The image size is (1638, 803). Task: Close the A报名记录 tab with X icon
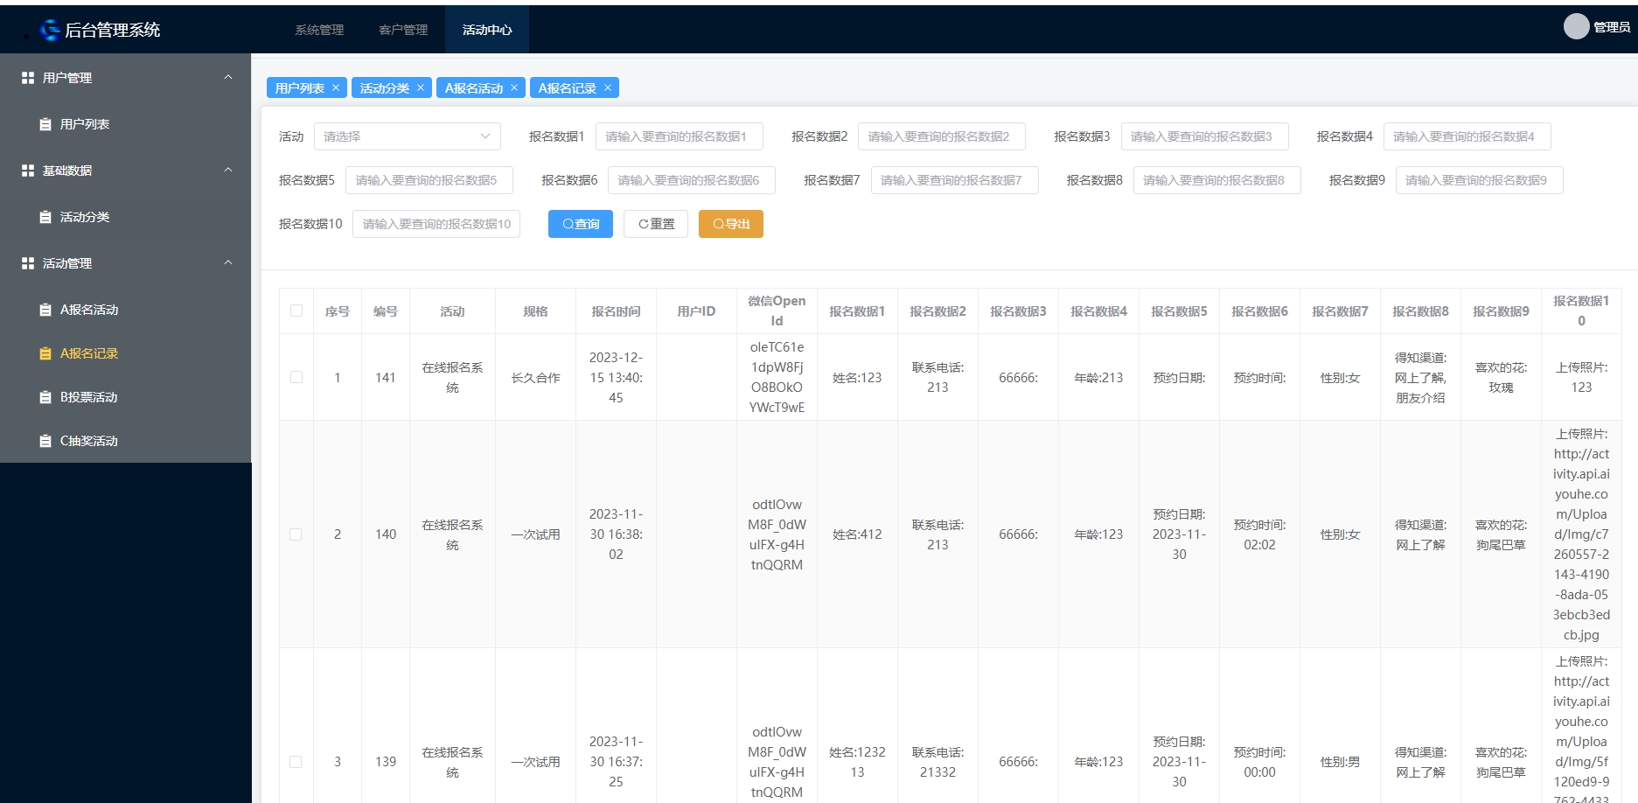(608, 87)
